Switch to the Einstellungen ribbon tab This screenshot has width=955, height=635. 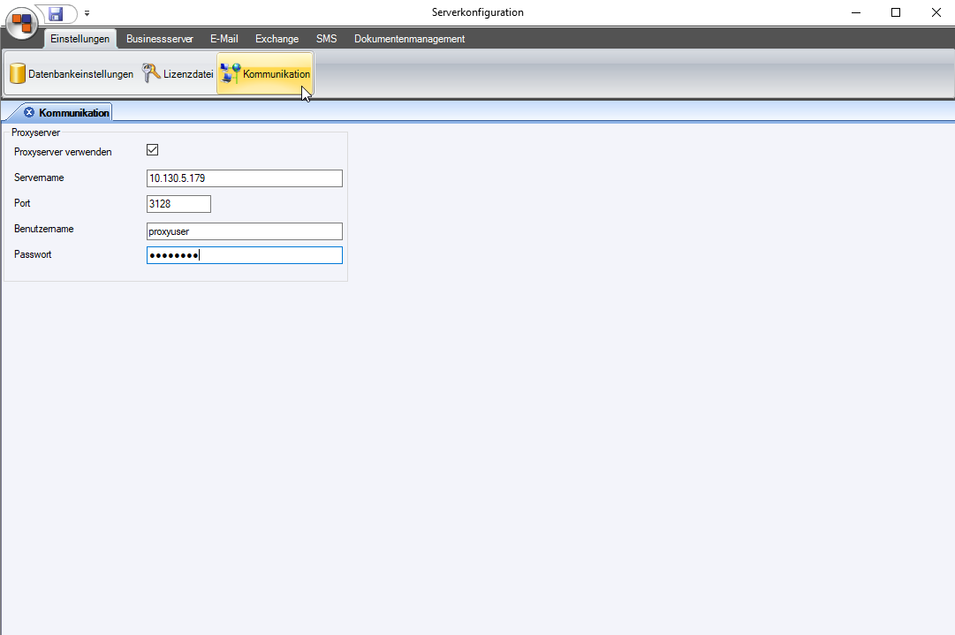pyautogui.click(x=80, y=39)
